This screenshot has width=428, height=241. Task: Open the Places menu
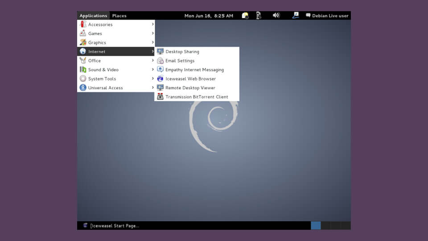(x=119, y=16)
